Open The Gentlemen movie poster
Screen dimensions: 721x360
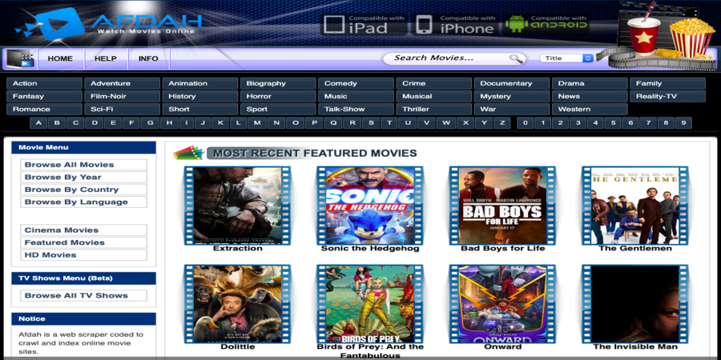click(x=635, y=206)
